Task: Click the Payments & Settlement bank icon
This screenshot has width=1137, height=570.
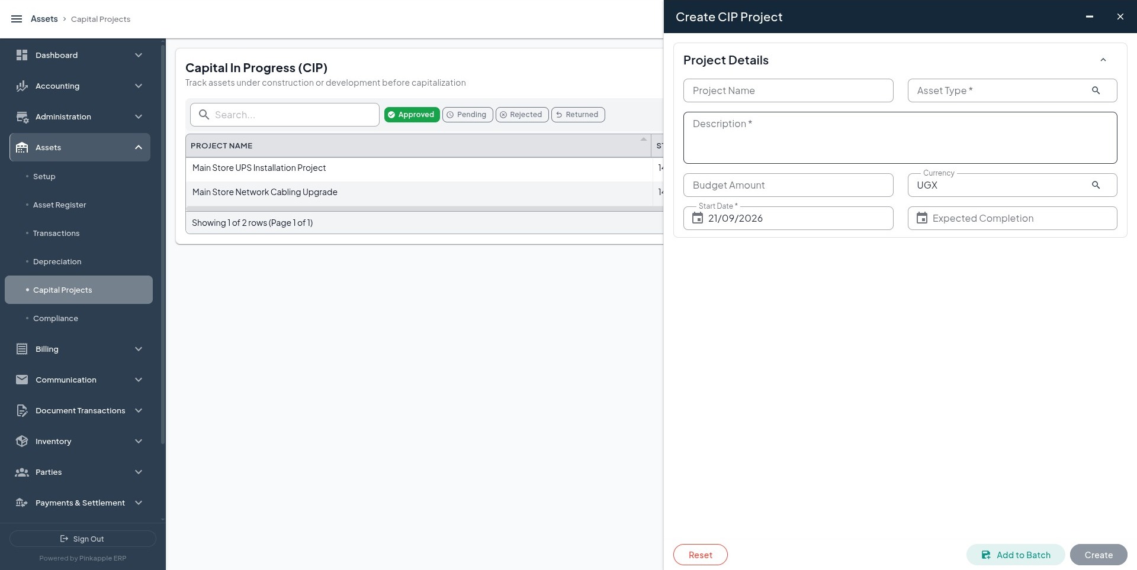Action: (22, 503)
